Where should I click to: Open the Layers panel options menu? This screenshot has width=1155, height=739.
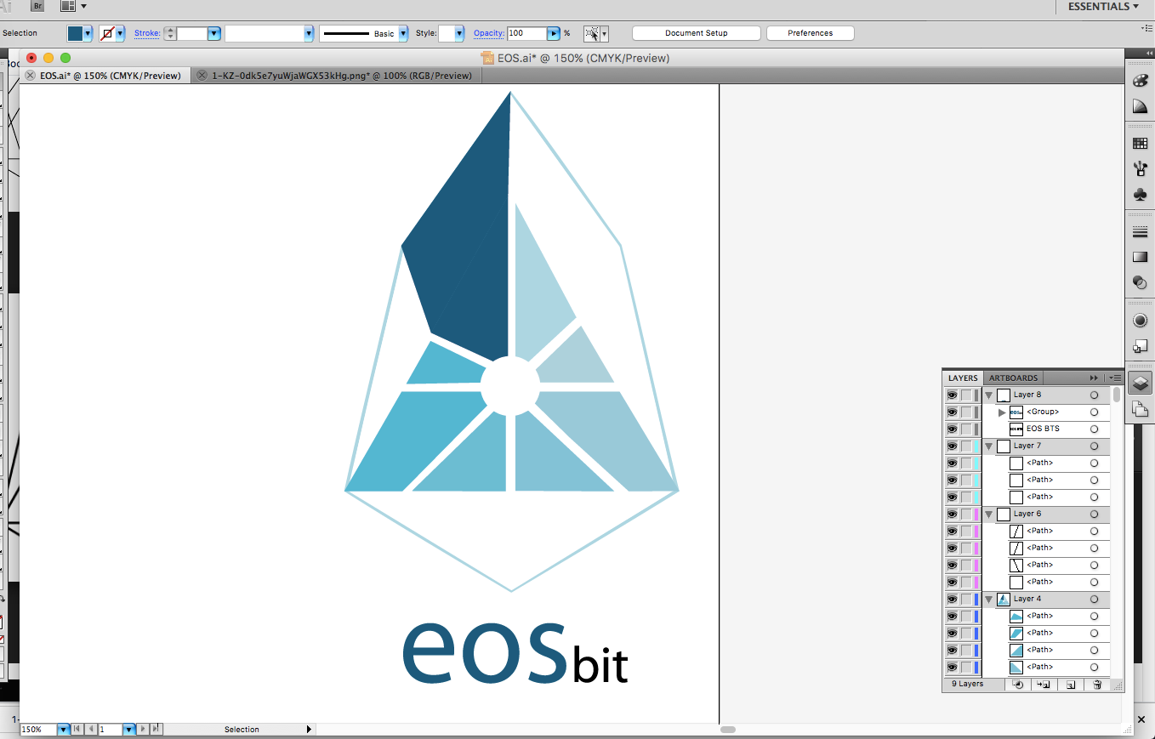click(1115, 378)
